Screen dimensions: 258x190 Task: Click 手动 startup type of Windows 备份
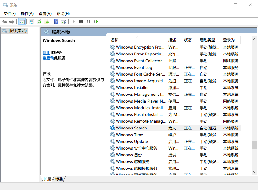[x=204, y=155]
